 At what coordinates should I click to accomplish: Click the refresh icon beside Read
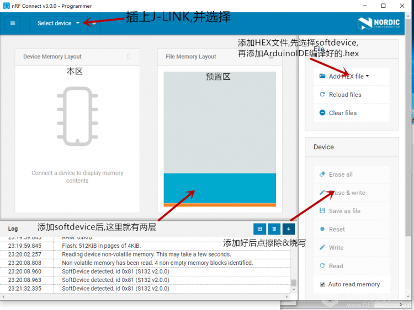coord(322,266)
